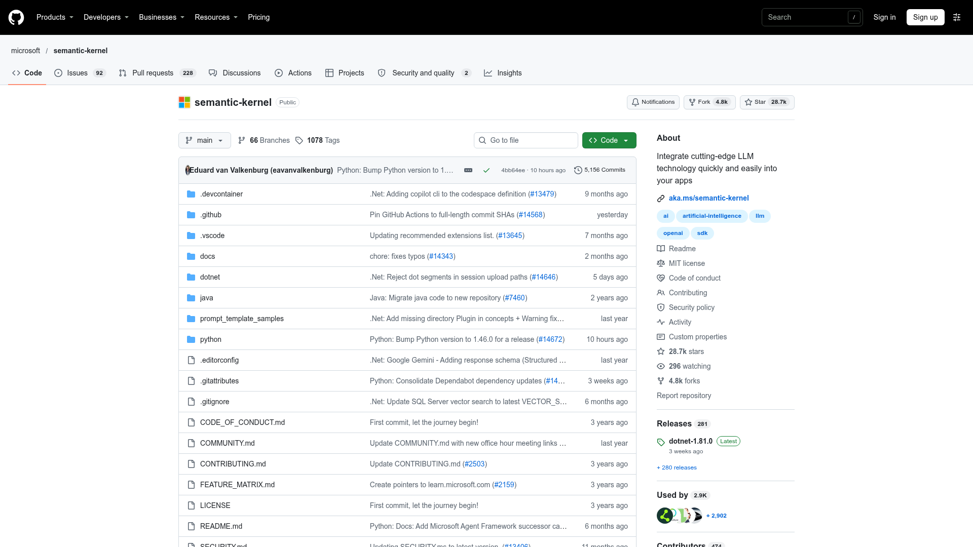Viewport: 973px width, 547px height.
Task: Click the artificial-intelligence topic tag
Action: point(712,216)
